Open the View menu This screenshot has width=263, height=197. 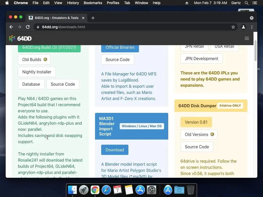(58, 3)
